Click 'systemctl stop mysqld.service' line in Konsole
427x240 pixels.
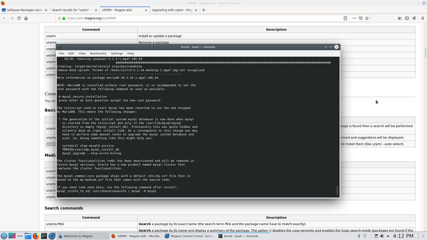(x=88, y=146)
